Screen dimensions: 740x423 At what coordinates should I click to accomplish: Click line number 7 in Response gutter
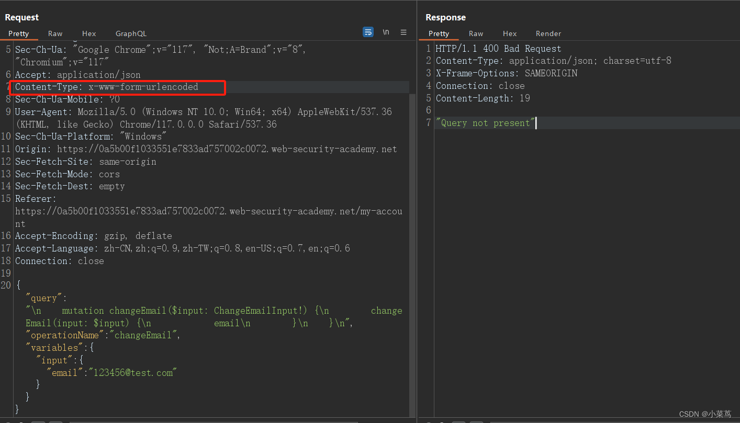pyautogui.click(x=429, y=123)
